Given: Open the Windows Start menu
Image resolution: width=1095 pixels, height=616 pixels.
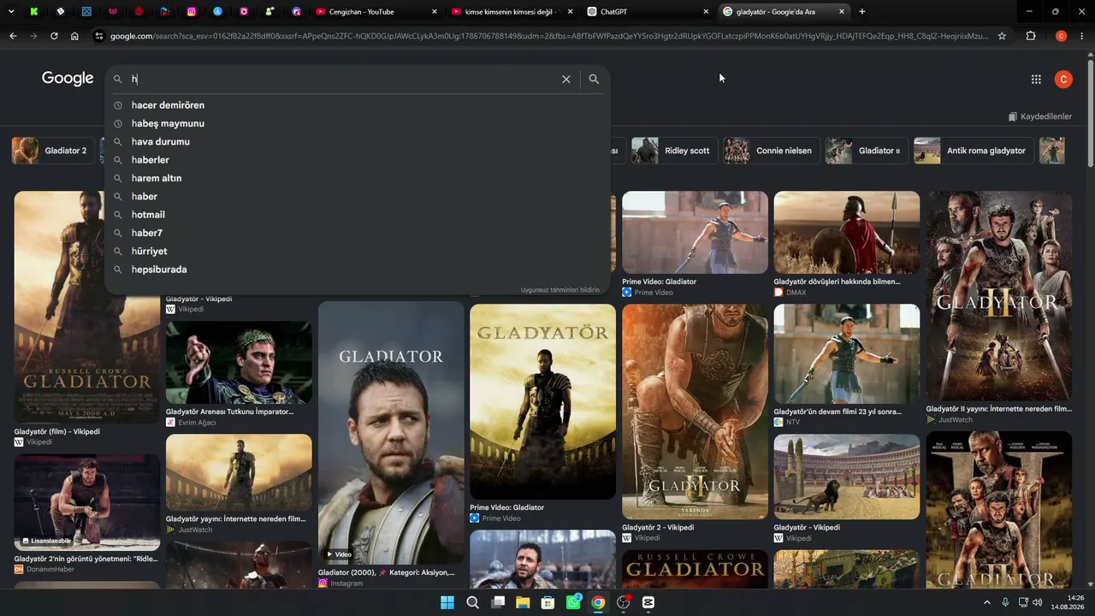Looking at the screenshot, I should (447, 602).
